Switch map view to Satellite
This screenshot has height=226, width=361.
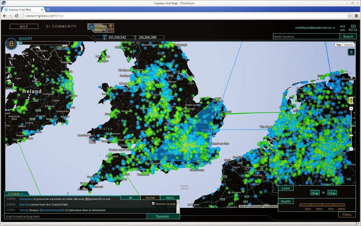click(349, 45)
